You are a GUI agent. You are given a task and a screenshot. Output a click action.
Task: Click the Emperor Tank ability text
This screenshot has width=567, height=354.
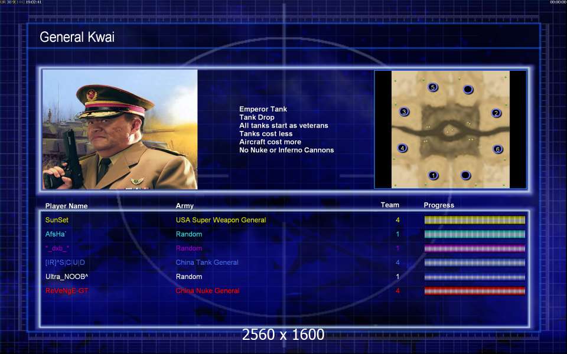point(263,109)
